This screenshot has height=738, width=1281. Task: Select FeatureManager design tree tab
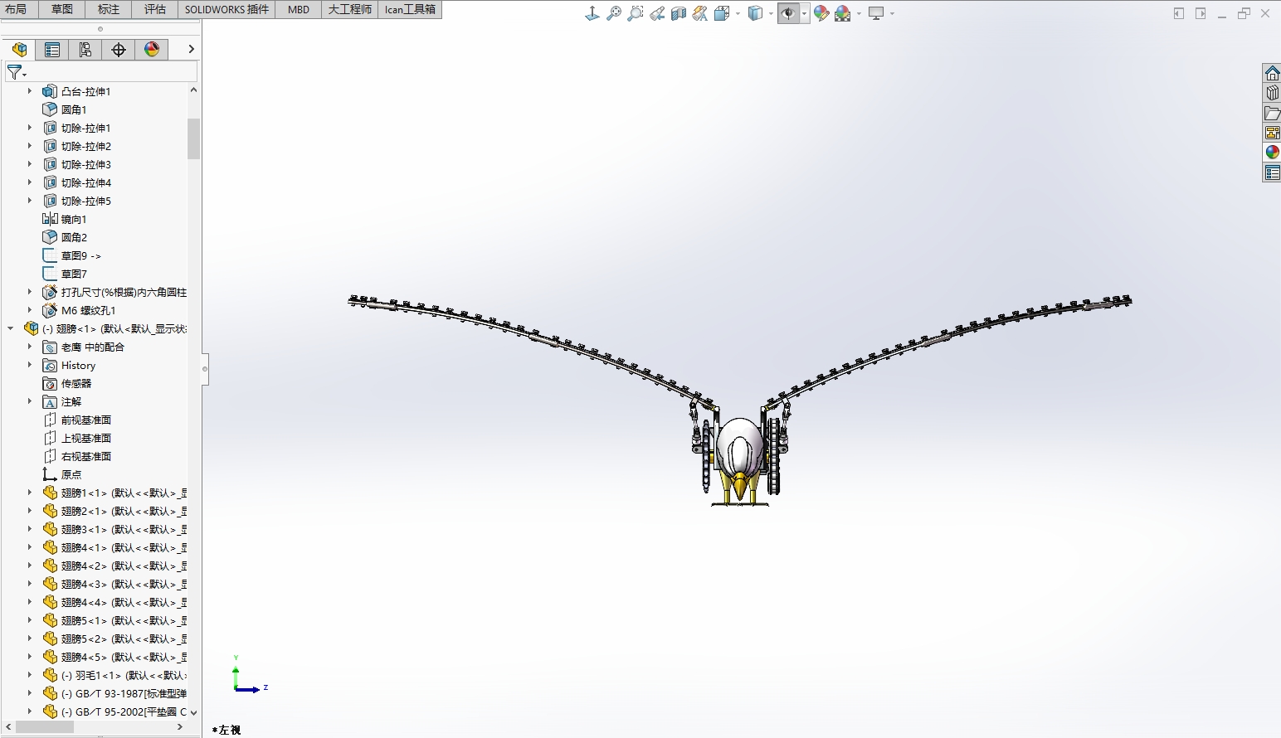[19, 50]
